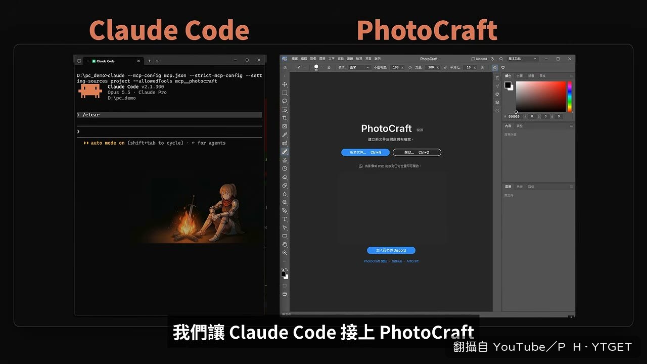
Task: Open the Layers panel hamburger menu
Action: (x=571, y=187)
